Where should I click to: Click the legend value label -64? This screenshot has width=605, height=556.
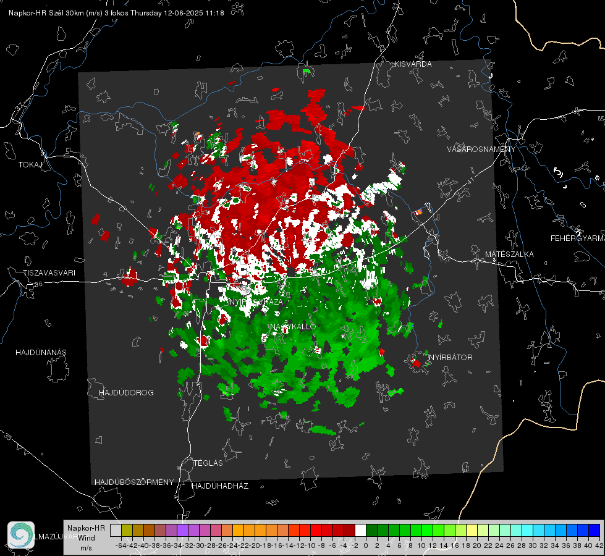point(121,545)
